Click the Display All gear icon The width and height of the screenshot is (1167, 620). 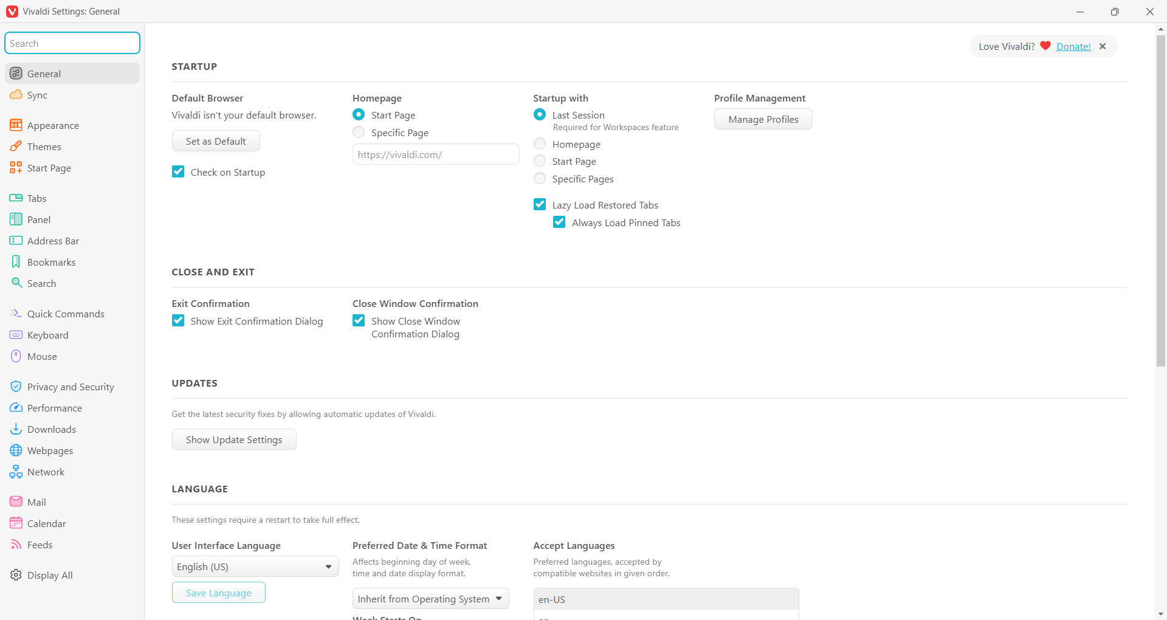click(16, 575)
